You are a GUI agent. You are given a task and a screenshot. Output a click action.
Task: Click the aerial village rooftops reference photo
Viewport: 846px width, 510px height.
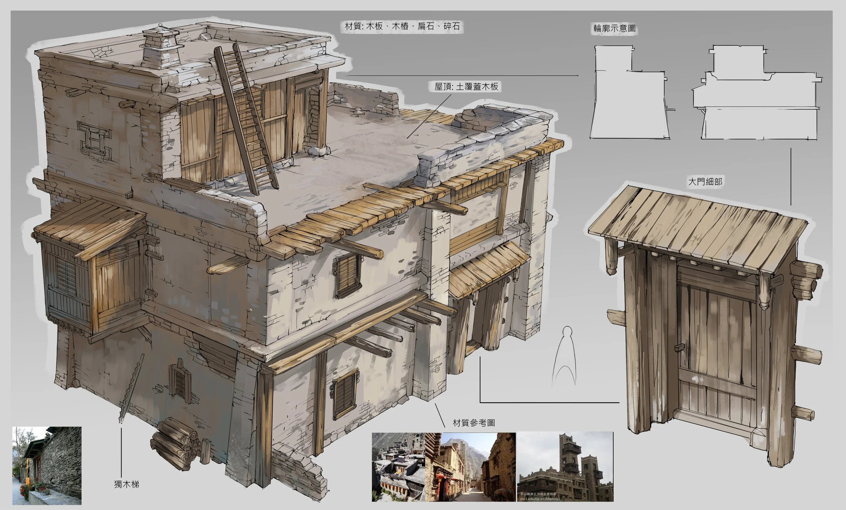click(398, 467)
